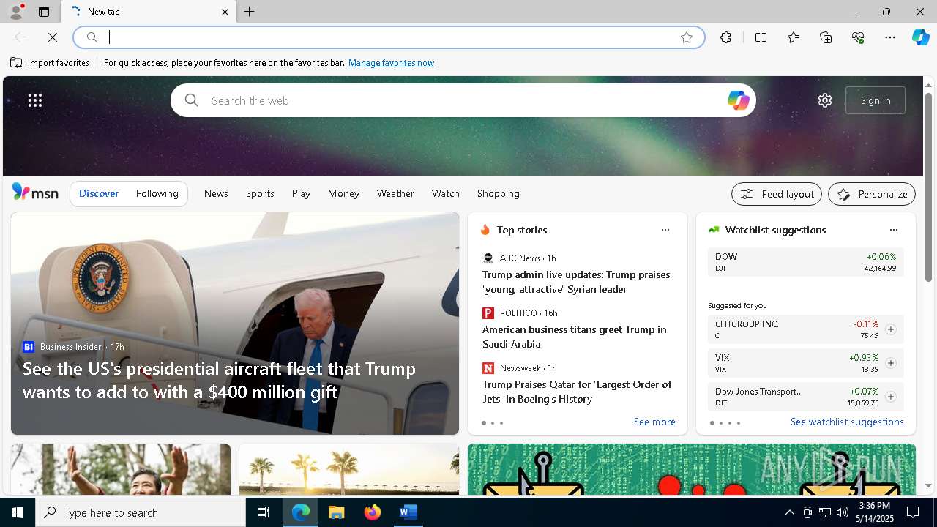Toggle split screen view
937x527 pixels.
click(761, 37)
